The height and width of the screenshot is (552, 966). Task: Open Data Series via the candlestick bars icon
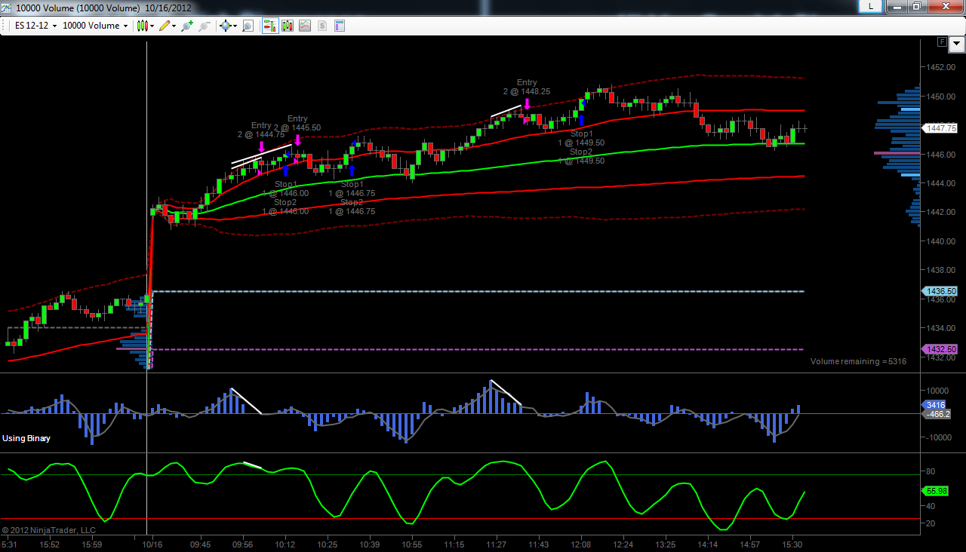tap(288, 26)
